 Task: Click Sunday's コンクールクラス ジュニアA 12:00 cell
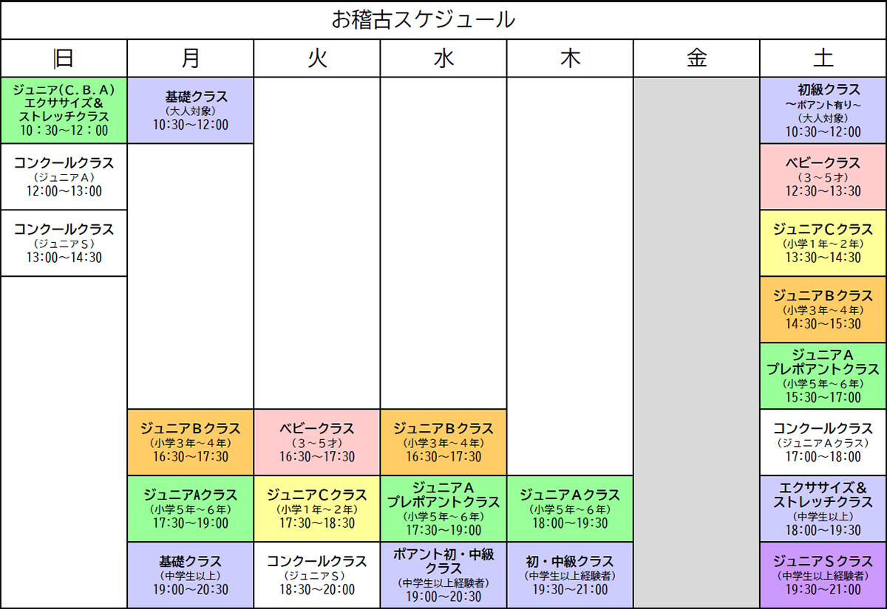[x=64, y=176]
